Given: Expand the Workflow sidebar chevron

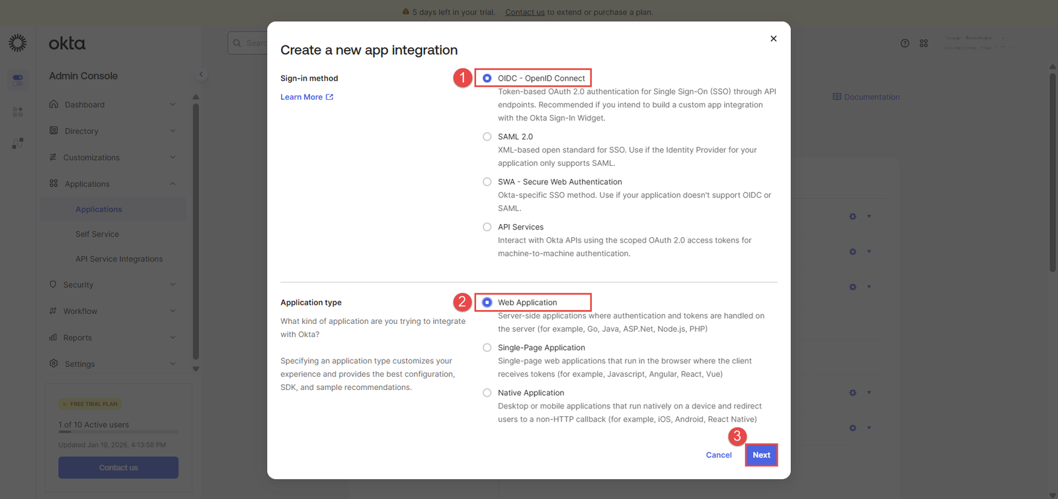Looking at the screenshot, I should [173, 311].
